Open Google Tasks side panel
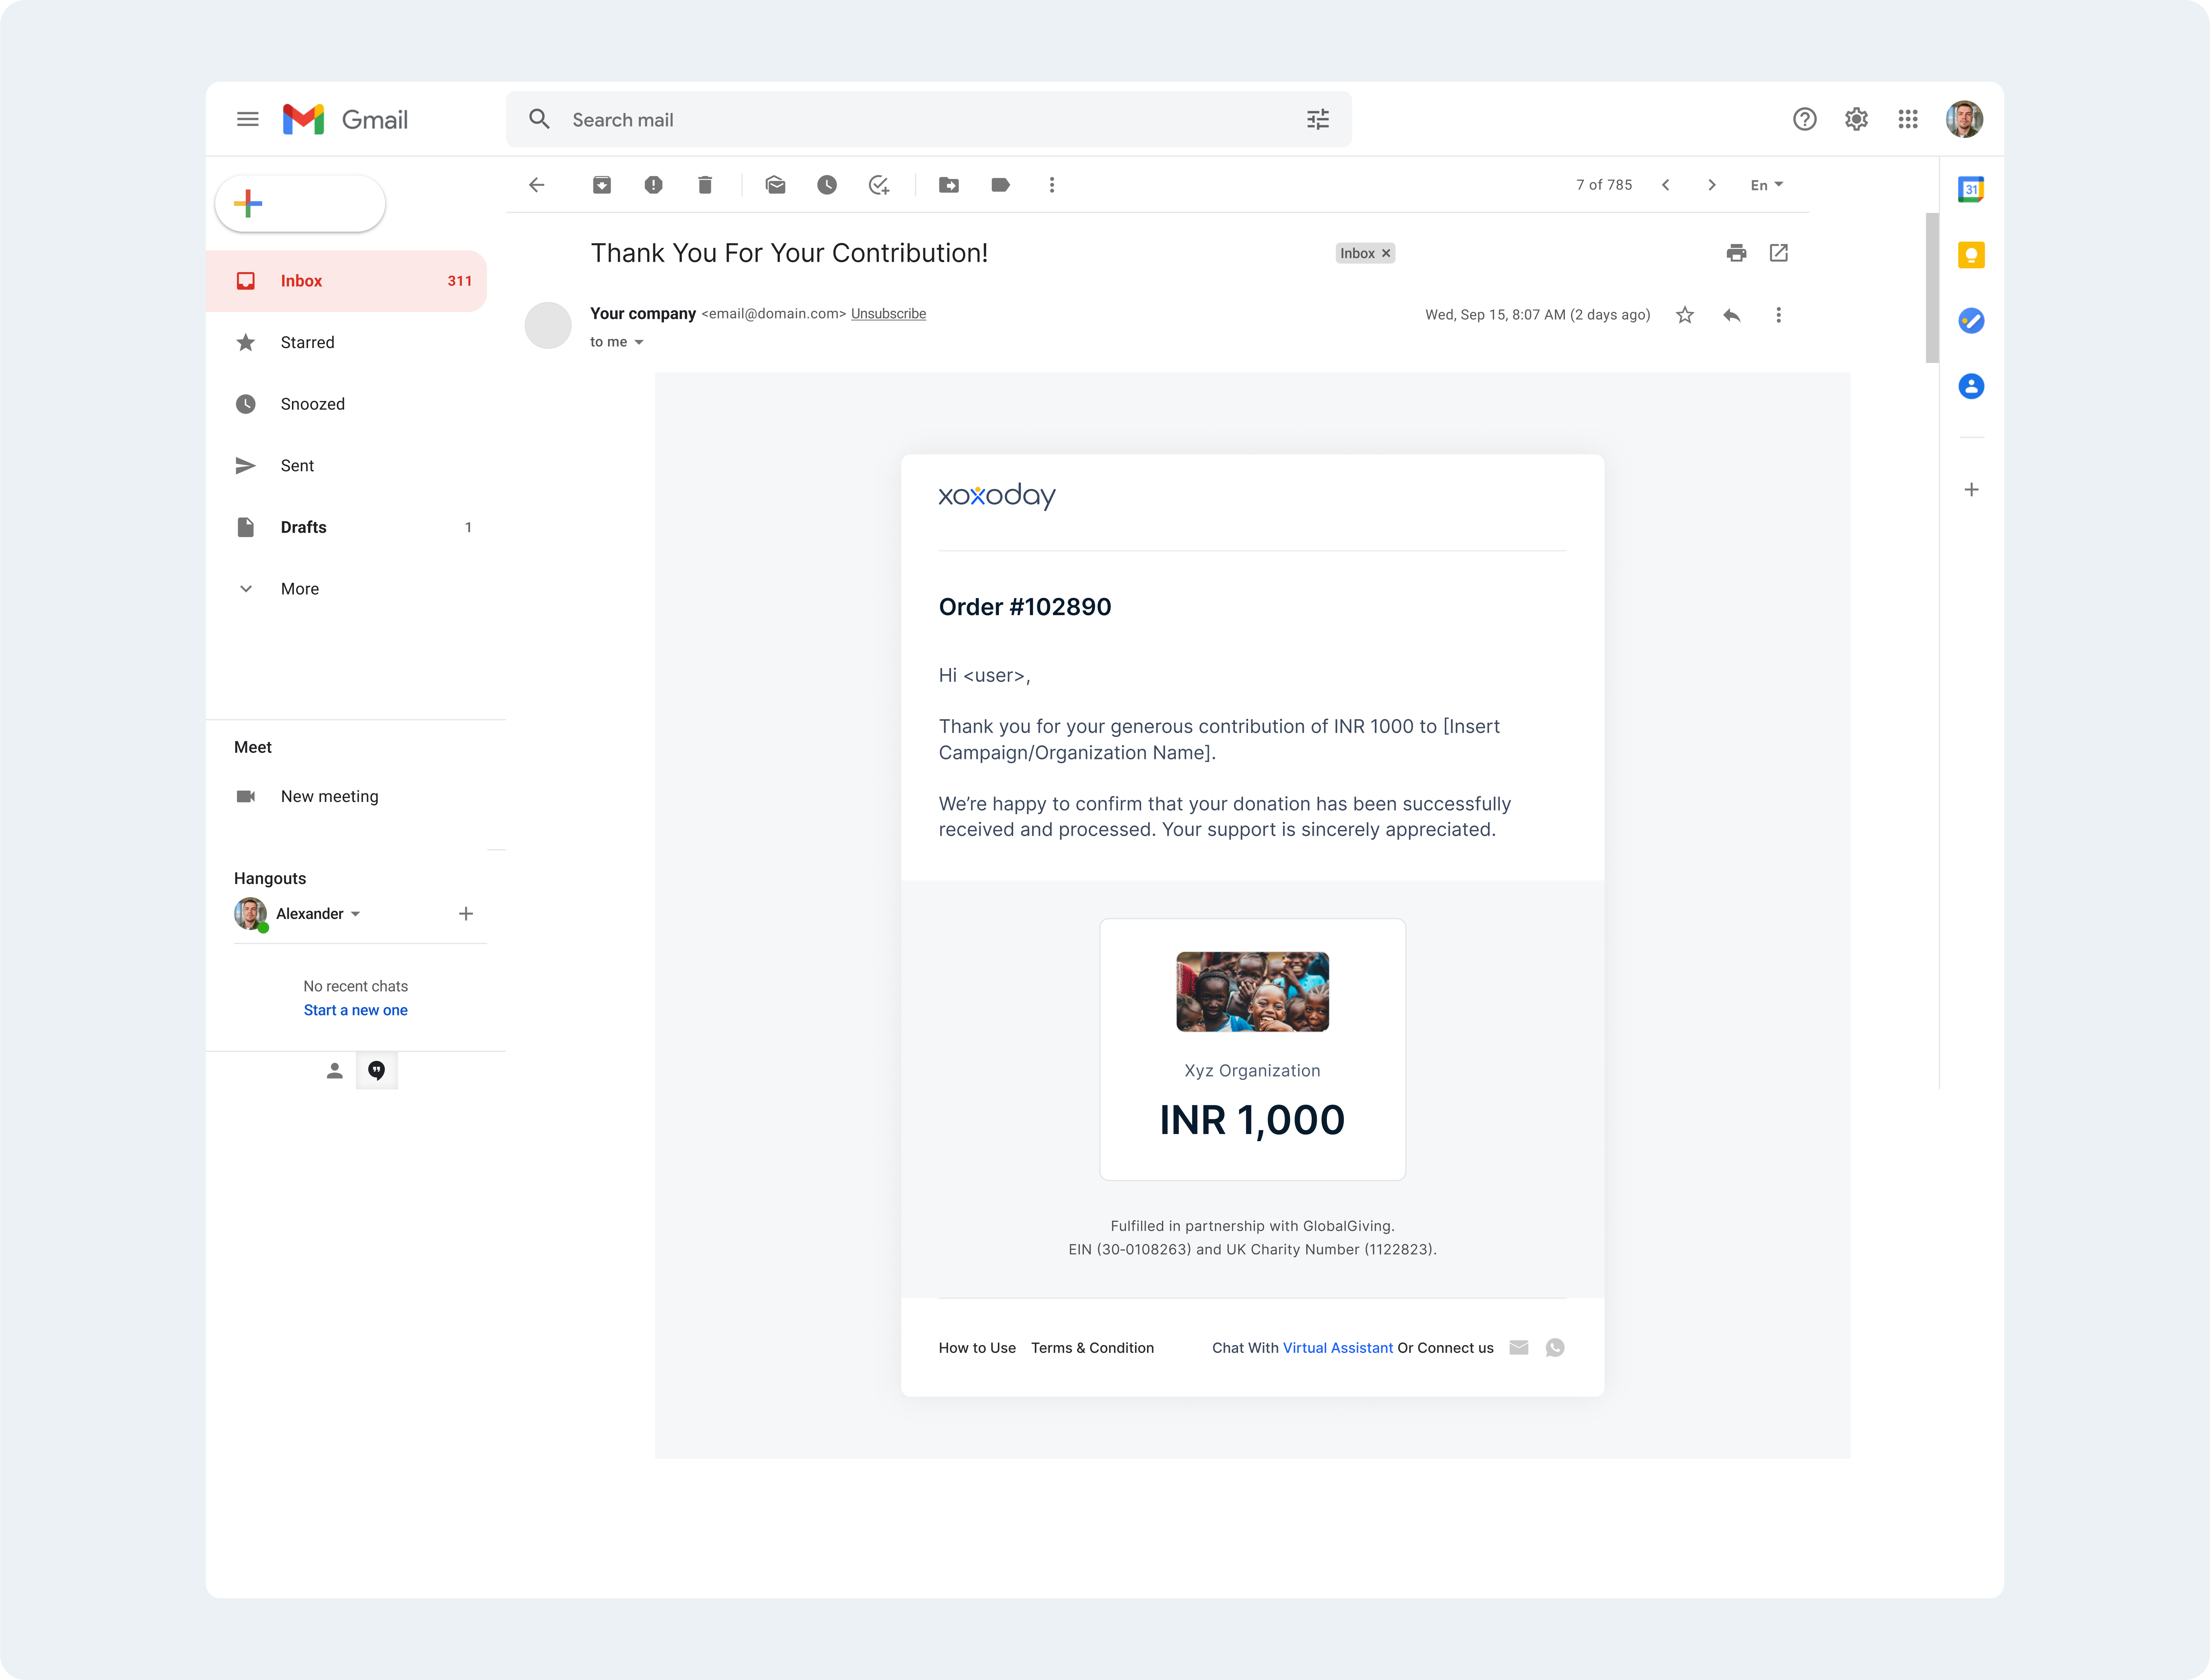The image size is (2210, 1680). pos(1971,321)
